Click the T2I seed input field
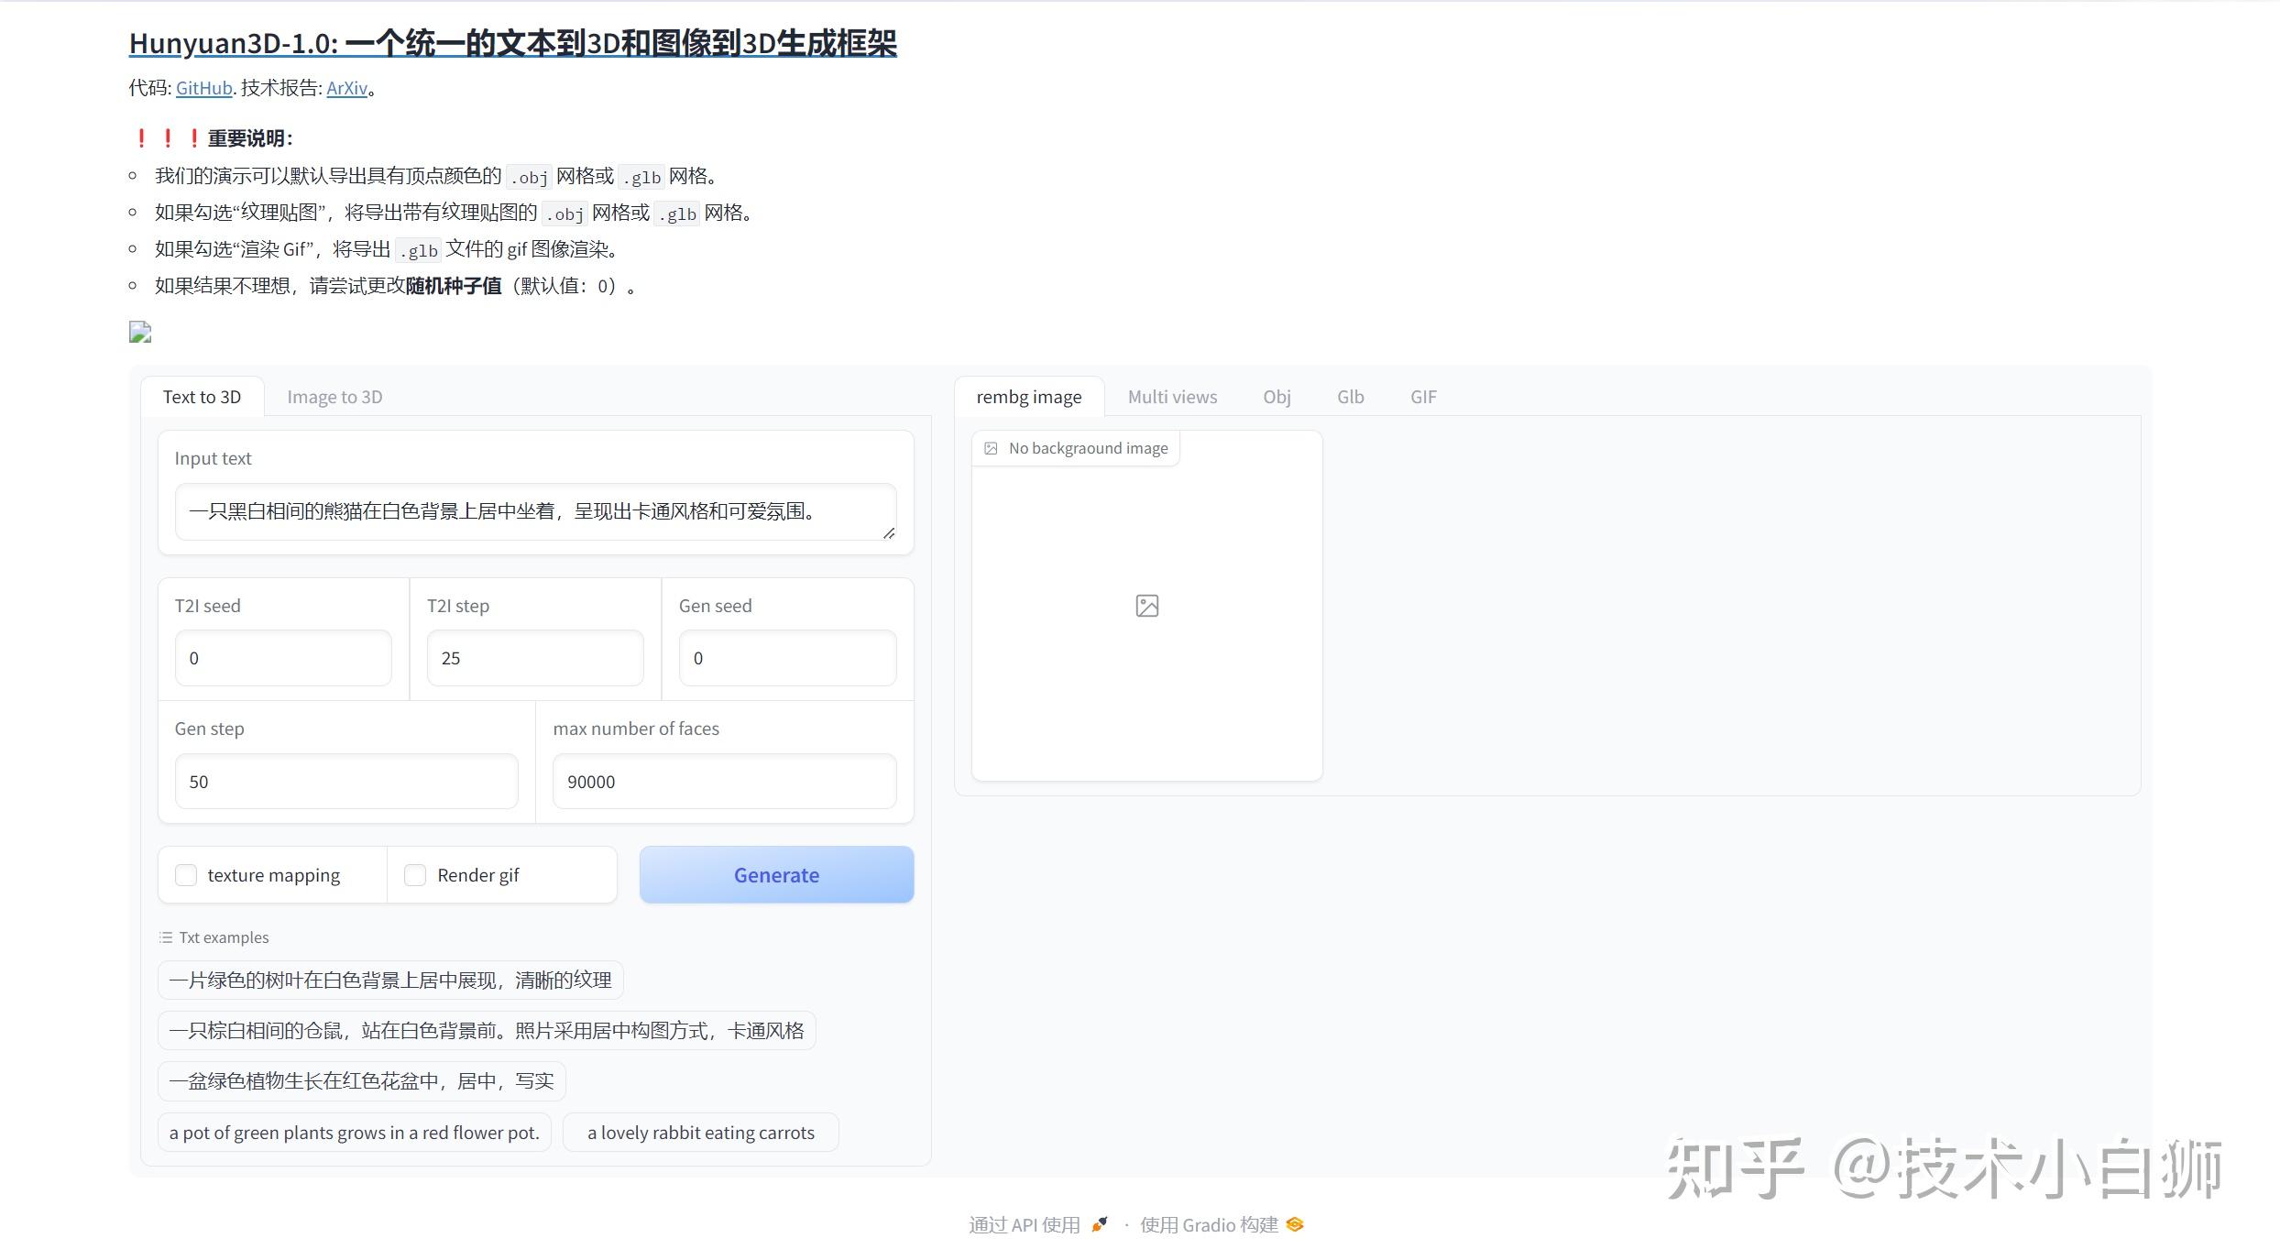Screen dimensions: 2280x1260 tap(283, 658)
